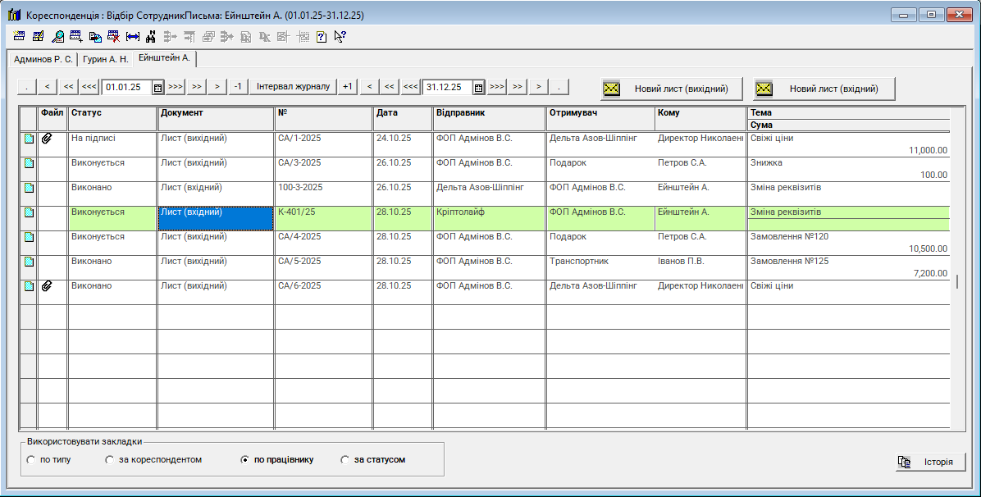Choose the 'за статусом' radio button
The width and height of the screenshot is (981, 497).
click(345, 460)
